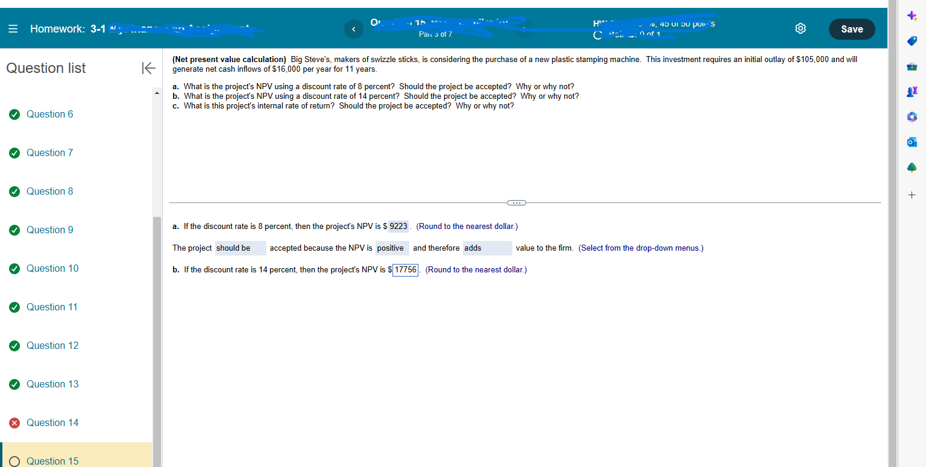Click the red X mark on Question 14
This screenshot has height=467, width=926.
(14, 422)
